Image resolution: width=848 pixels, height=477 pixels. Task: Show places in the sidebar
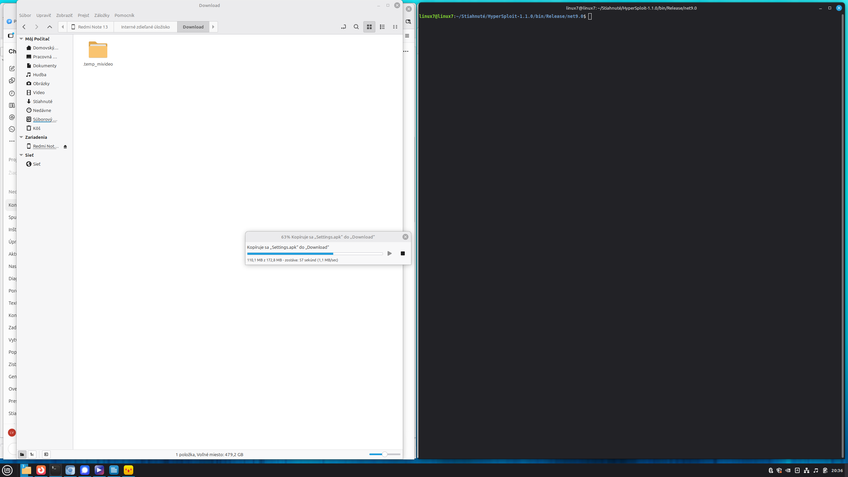point(22,454)
